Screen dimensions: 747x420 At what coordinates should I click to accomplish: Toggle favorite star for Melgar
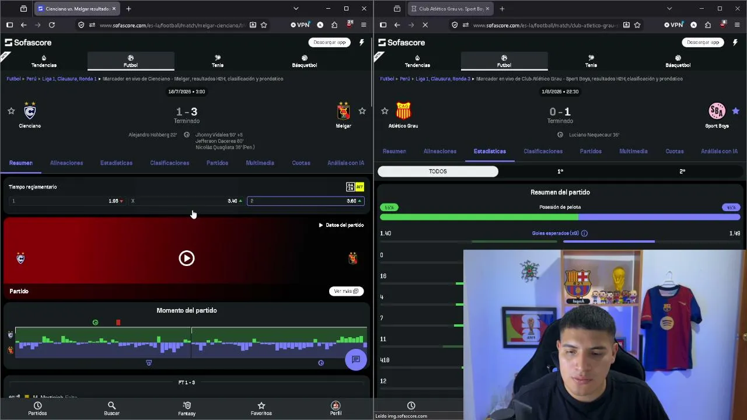pos(362,111)
